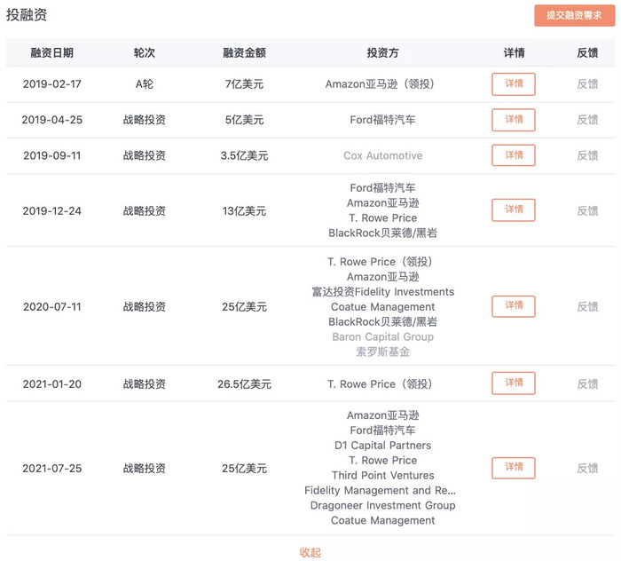This screenshot has height=561, width=621.
Task: Click the 融资日期 column header
Action: tap(52, 52)
